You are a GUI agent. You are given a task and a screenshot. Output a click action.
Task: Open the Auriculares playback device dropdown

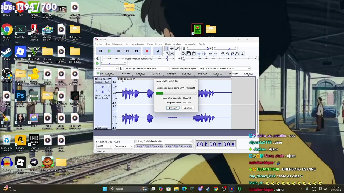pos(228,69)
